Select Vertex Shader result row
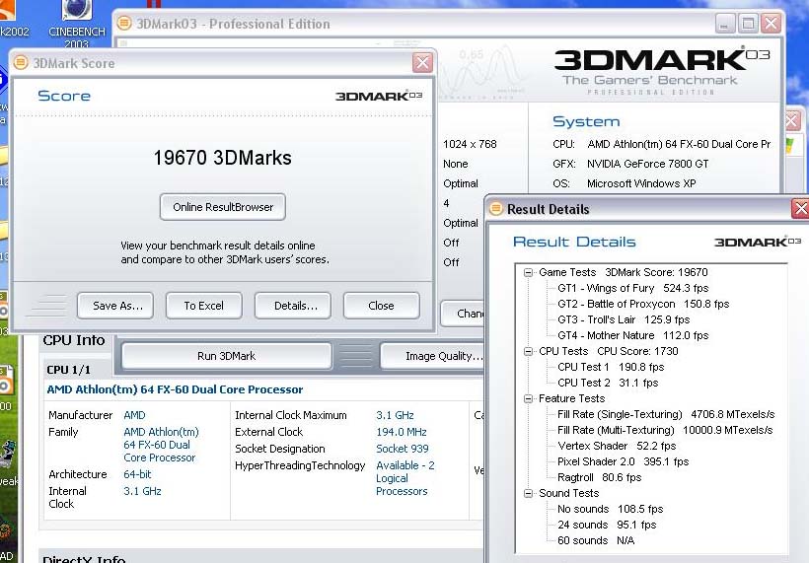This screenshot has width=809, height=563. click(x=617, y=446)
